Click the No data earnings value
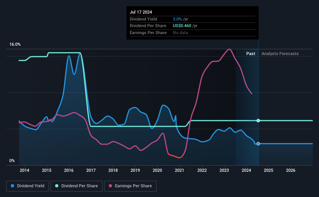 click(181, 33)
